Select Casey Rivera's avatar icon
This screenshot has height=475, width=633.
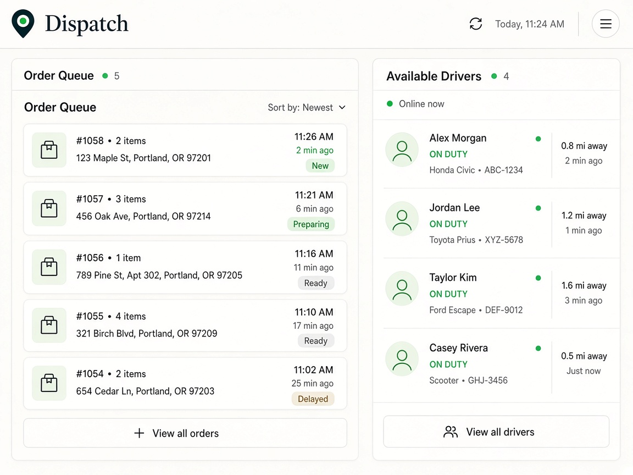coord(402,358)
